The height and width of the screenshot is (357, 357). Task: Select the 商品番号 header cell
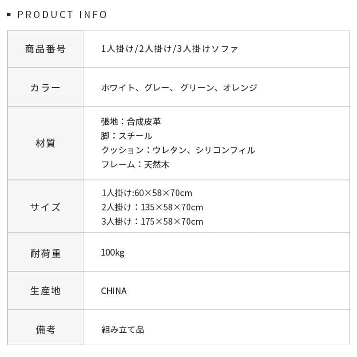click(x=45, y=49)
